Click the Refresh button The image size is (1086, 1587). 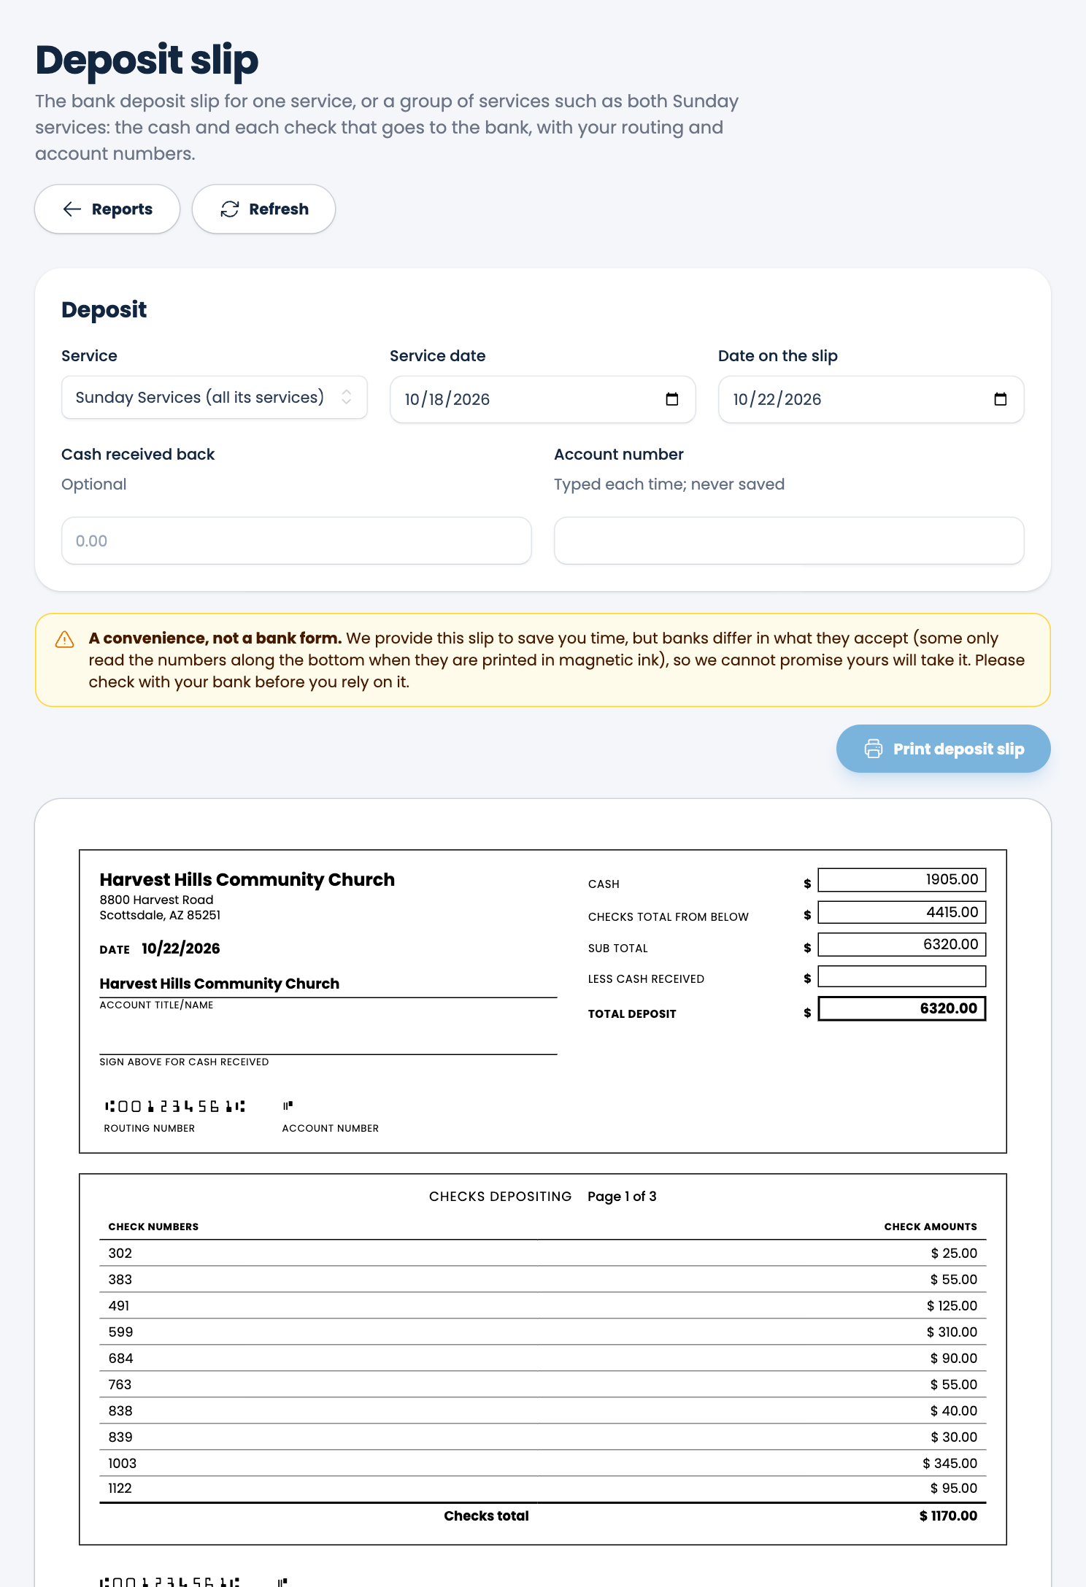(x=263, y=209)
